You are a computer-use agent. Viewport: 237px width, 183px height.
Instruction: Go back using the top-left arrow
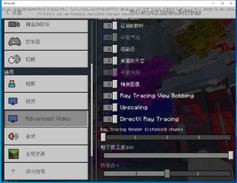tap(8, 12)
